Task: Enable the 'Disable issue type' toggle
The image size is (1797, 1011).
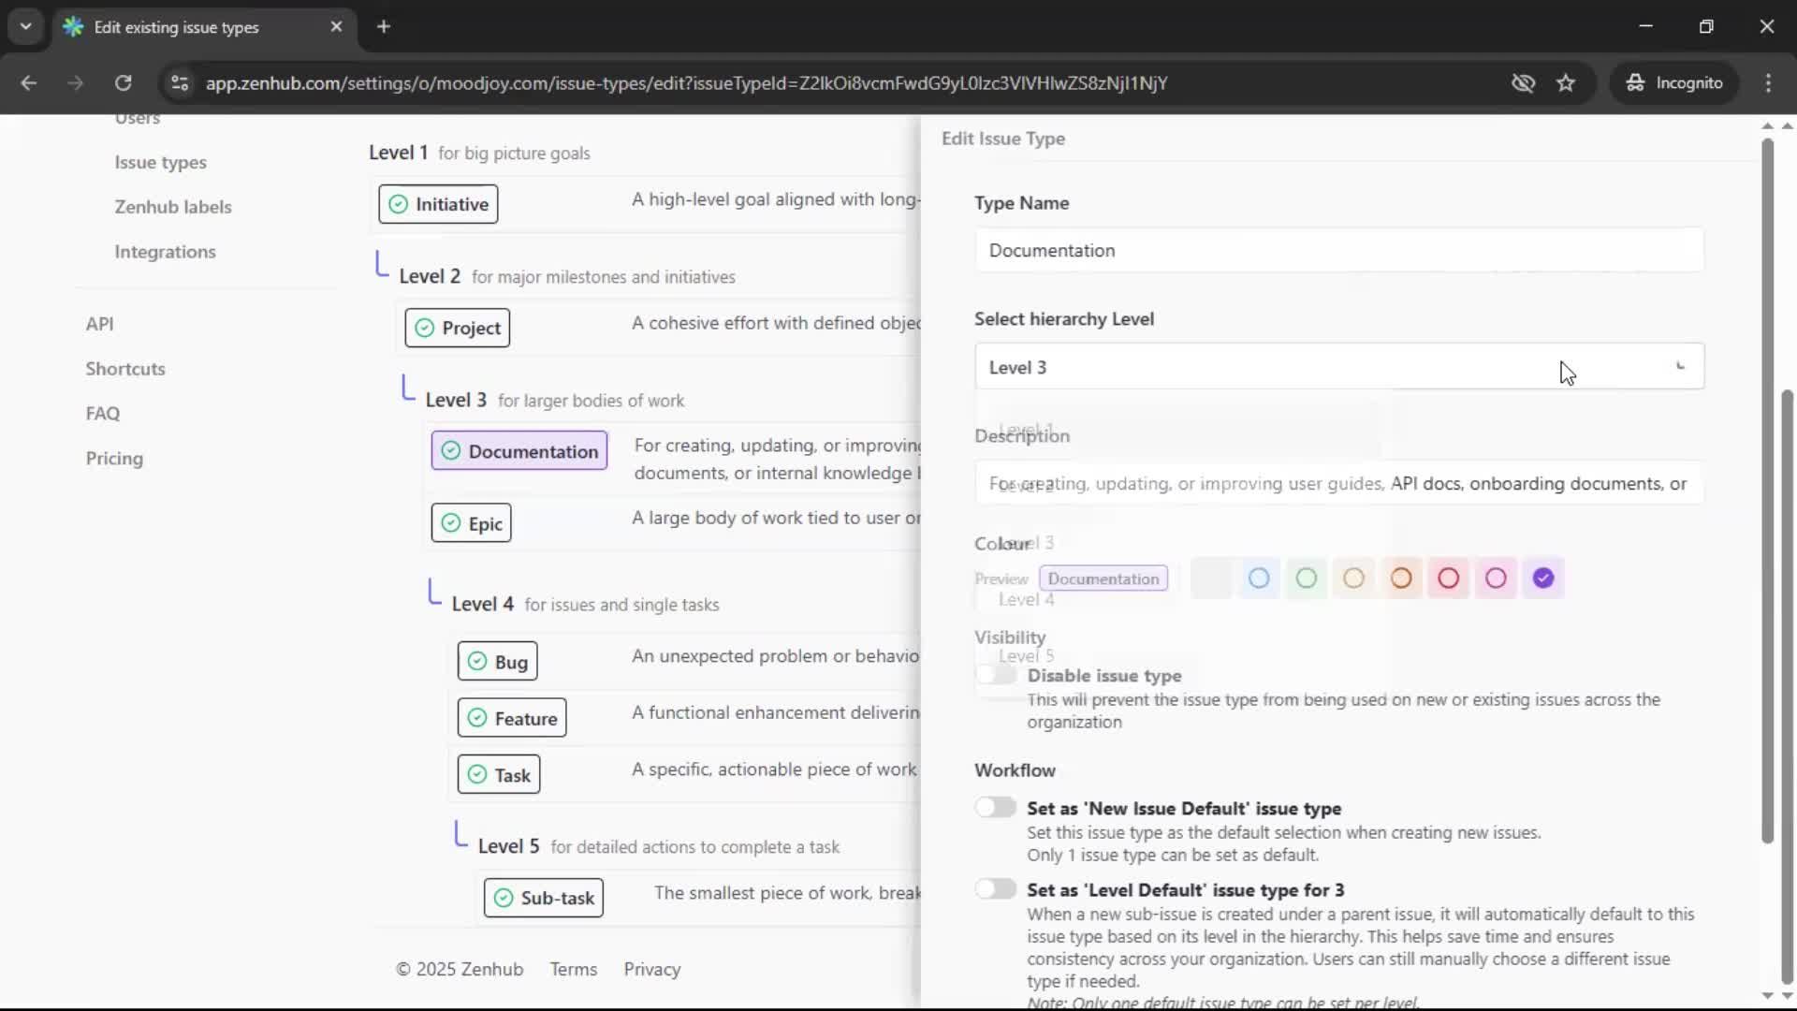Action: pyautogui.click(x=996, y=674)
